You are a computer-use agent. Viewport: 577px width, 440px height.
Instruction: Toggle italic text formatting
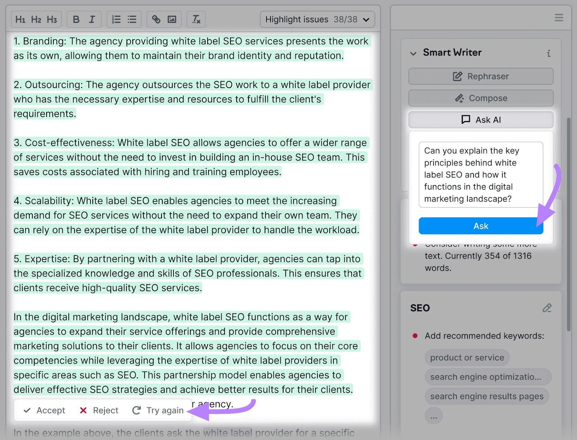(92, 19)
